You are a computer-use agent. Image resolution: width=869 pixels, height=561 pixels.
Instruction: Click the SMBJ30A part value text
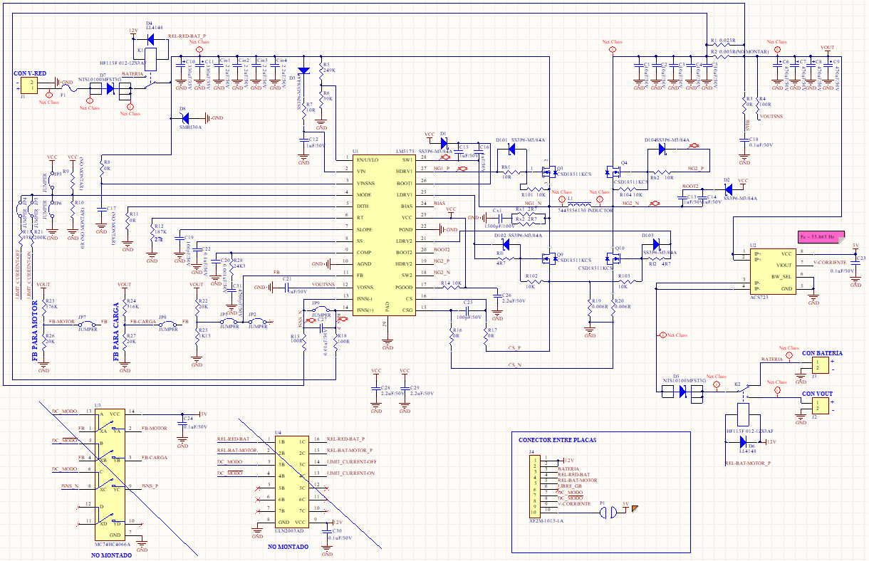coord(190,129)
